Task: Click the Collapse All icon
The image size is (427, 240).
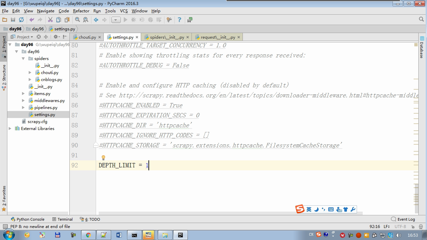Action: click(46, 37)
